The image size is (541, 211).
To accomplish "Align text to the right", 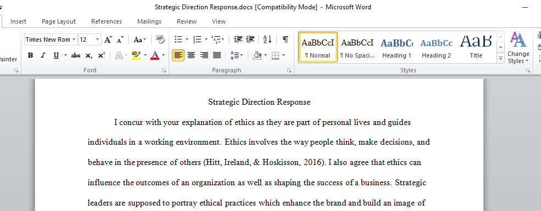I will coord(204,55).
